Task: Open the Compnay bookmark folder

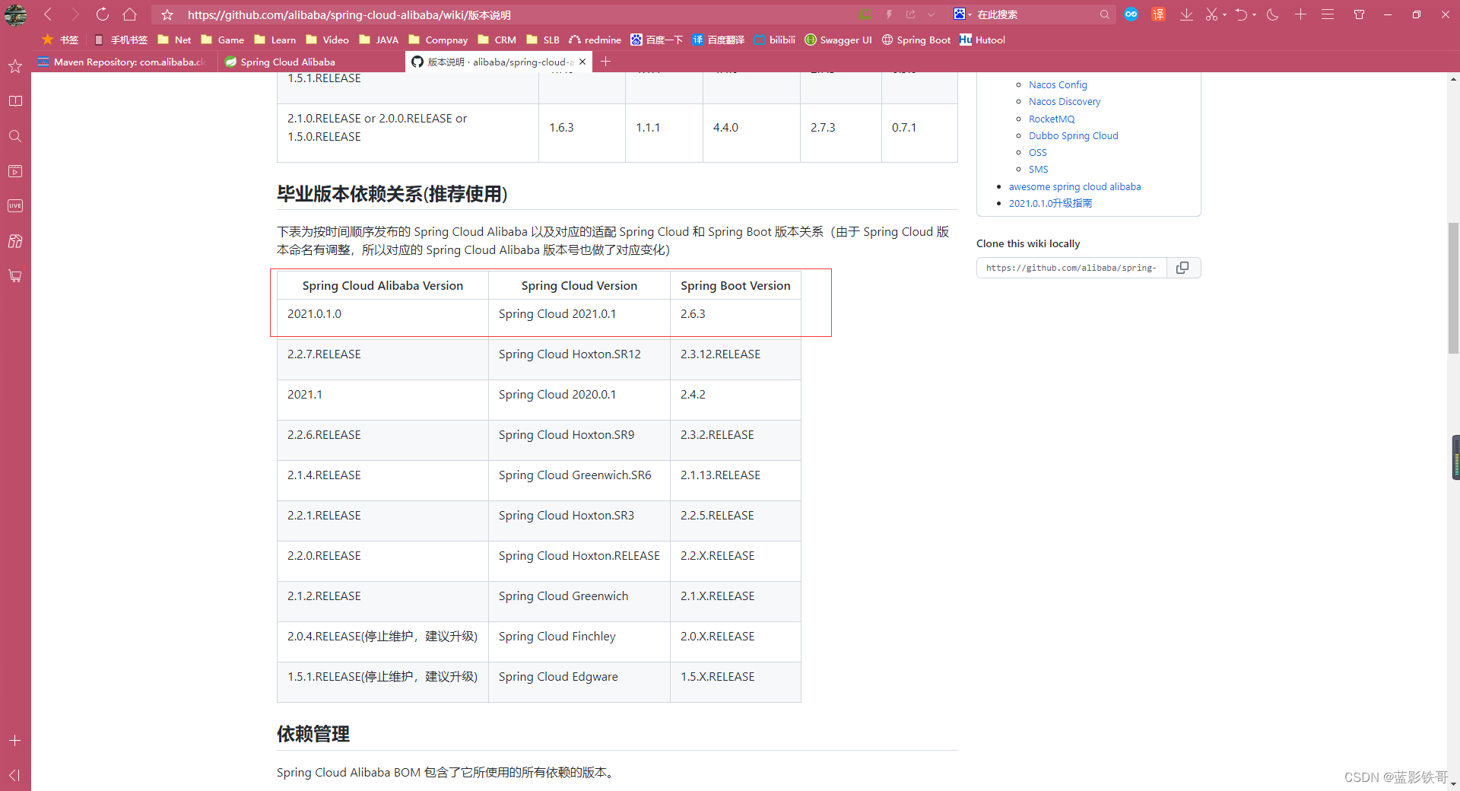Action: click(x=438, y=40)
